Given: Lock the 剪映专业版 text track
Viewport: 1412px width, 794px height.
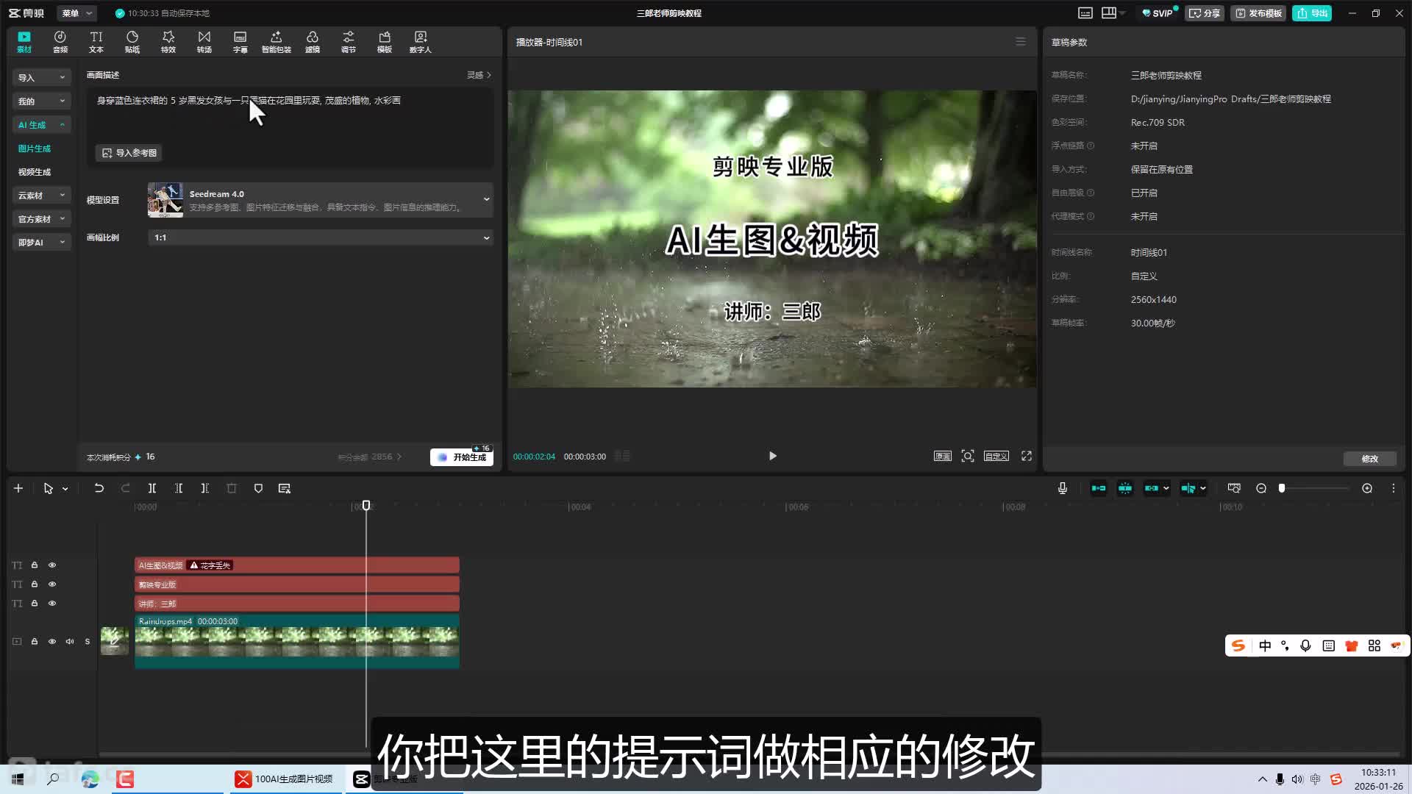Looking at the screenshot, I should coord(35,584).
